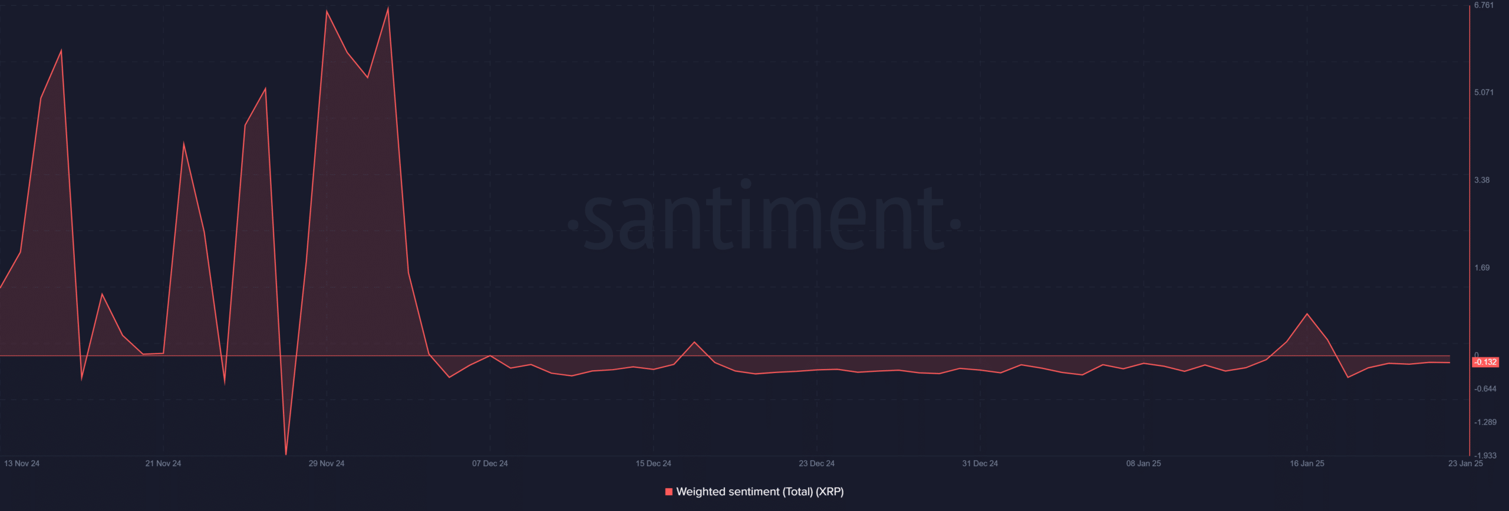Click the 07 Dec 24 axis label
The height and width of the screenshot is (511, 1509).
[x=490, y=463]
